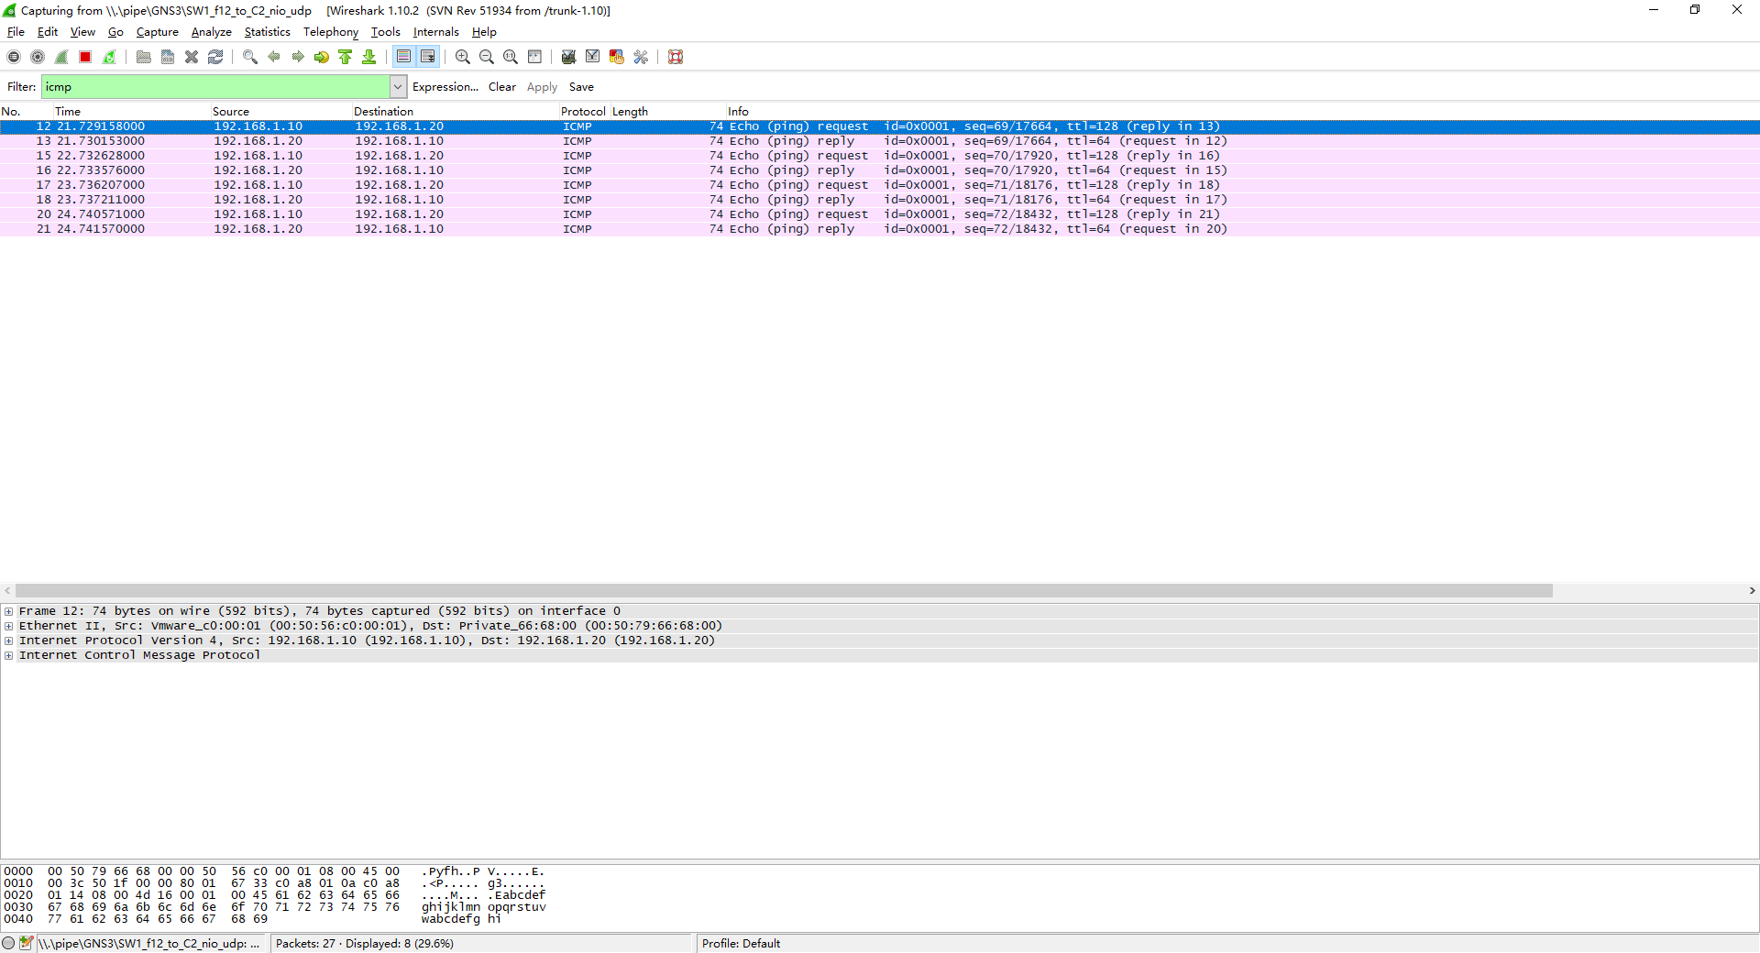This screenshot has height=953, width=1760.
Task: Open coloring rules editor icon
Action: point(617,57)
